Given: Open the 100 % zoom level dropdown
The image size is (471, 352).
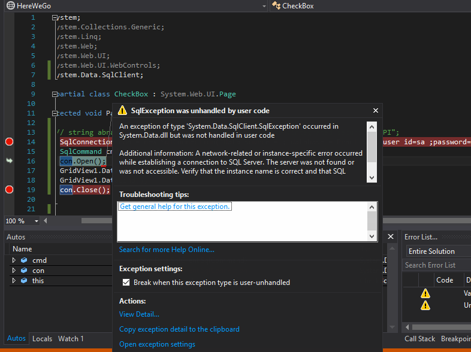Looking at the screenshot, I should pyautogui.click(x=37, y=221).
